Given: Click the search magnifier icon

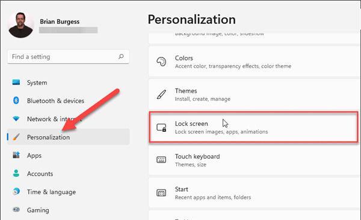Looking at the screenshot, I should point(121,56).
